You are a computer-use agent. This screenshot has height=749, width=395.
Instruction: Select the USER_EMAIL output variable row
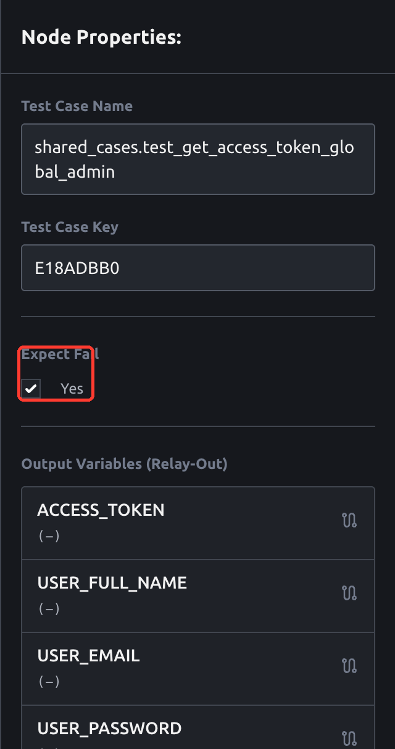tap(198, 669)
